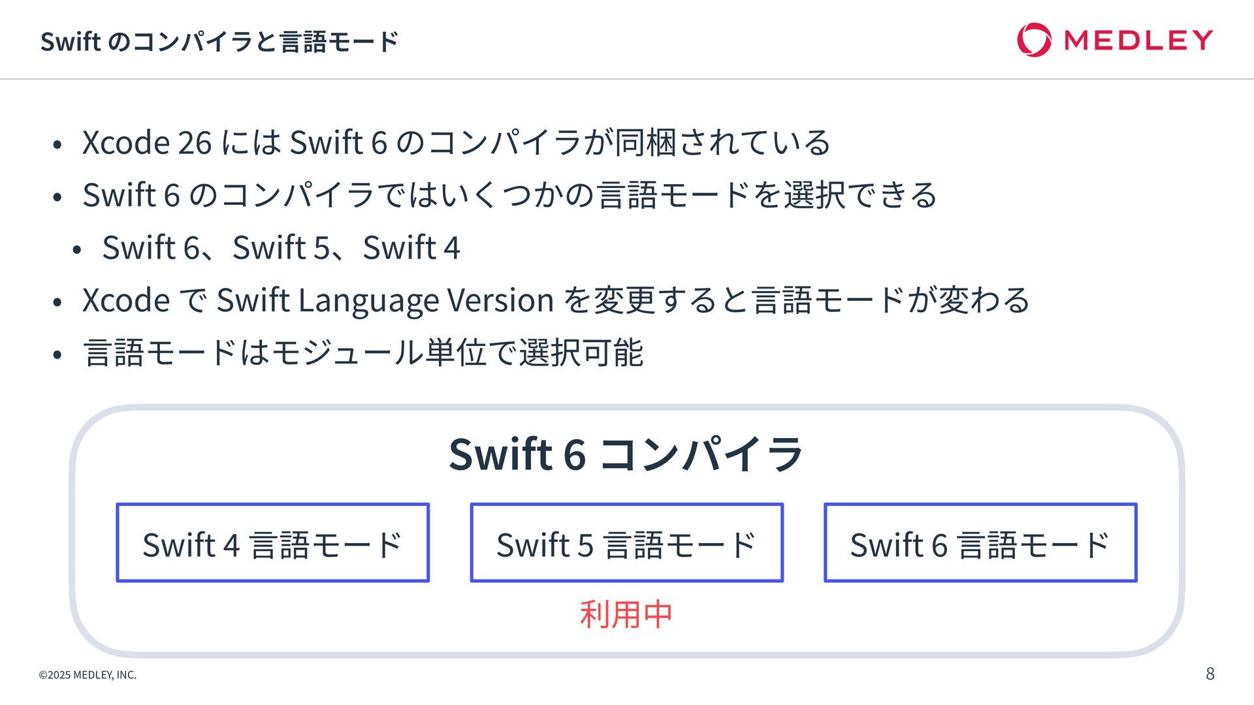
Task: Click the sub-bullet dot before Swift 6、Swift 5
Action: point(77,250)
